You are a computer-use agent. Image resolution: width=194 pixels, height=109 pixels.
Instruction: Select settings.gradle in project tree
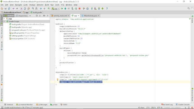[x=22, y=36]
